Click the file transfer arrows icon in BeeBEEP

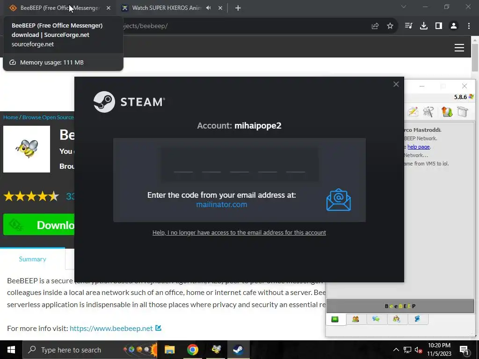click(447, 112)
